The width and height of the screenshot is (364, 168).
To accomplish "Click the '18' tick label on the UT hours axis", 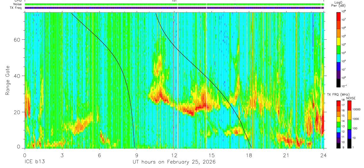I will (249, 155).
